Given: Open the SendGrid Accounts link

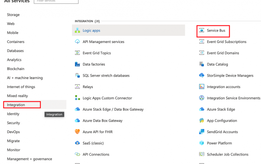Looking at the screenshot, I should [222, 132].
